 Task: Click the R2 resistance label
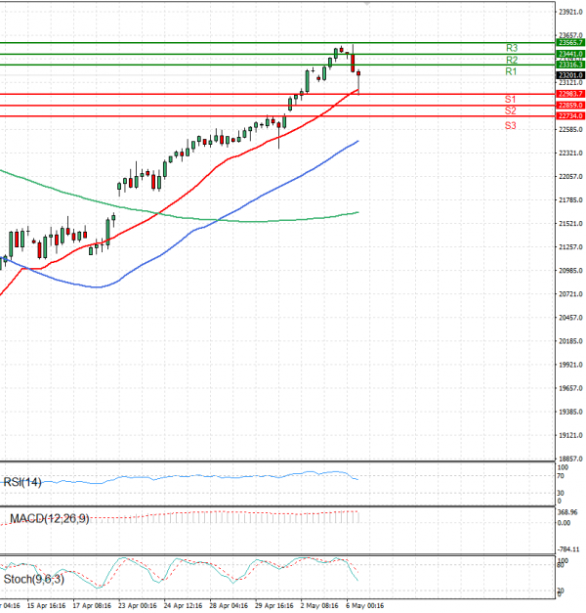coord(512,60)
